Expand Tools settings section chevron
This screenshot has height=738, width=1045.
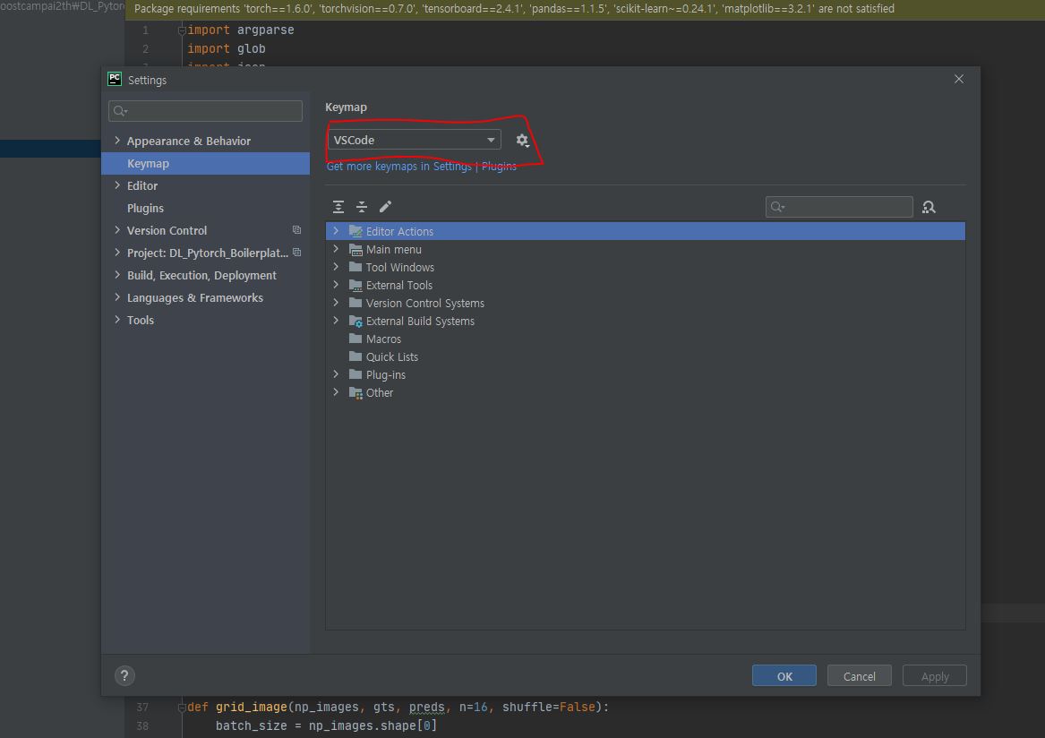(x=117, y=320)
